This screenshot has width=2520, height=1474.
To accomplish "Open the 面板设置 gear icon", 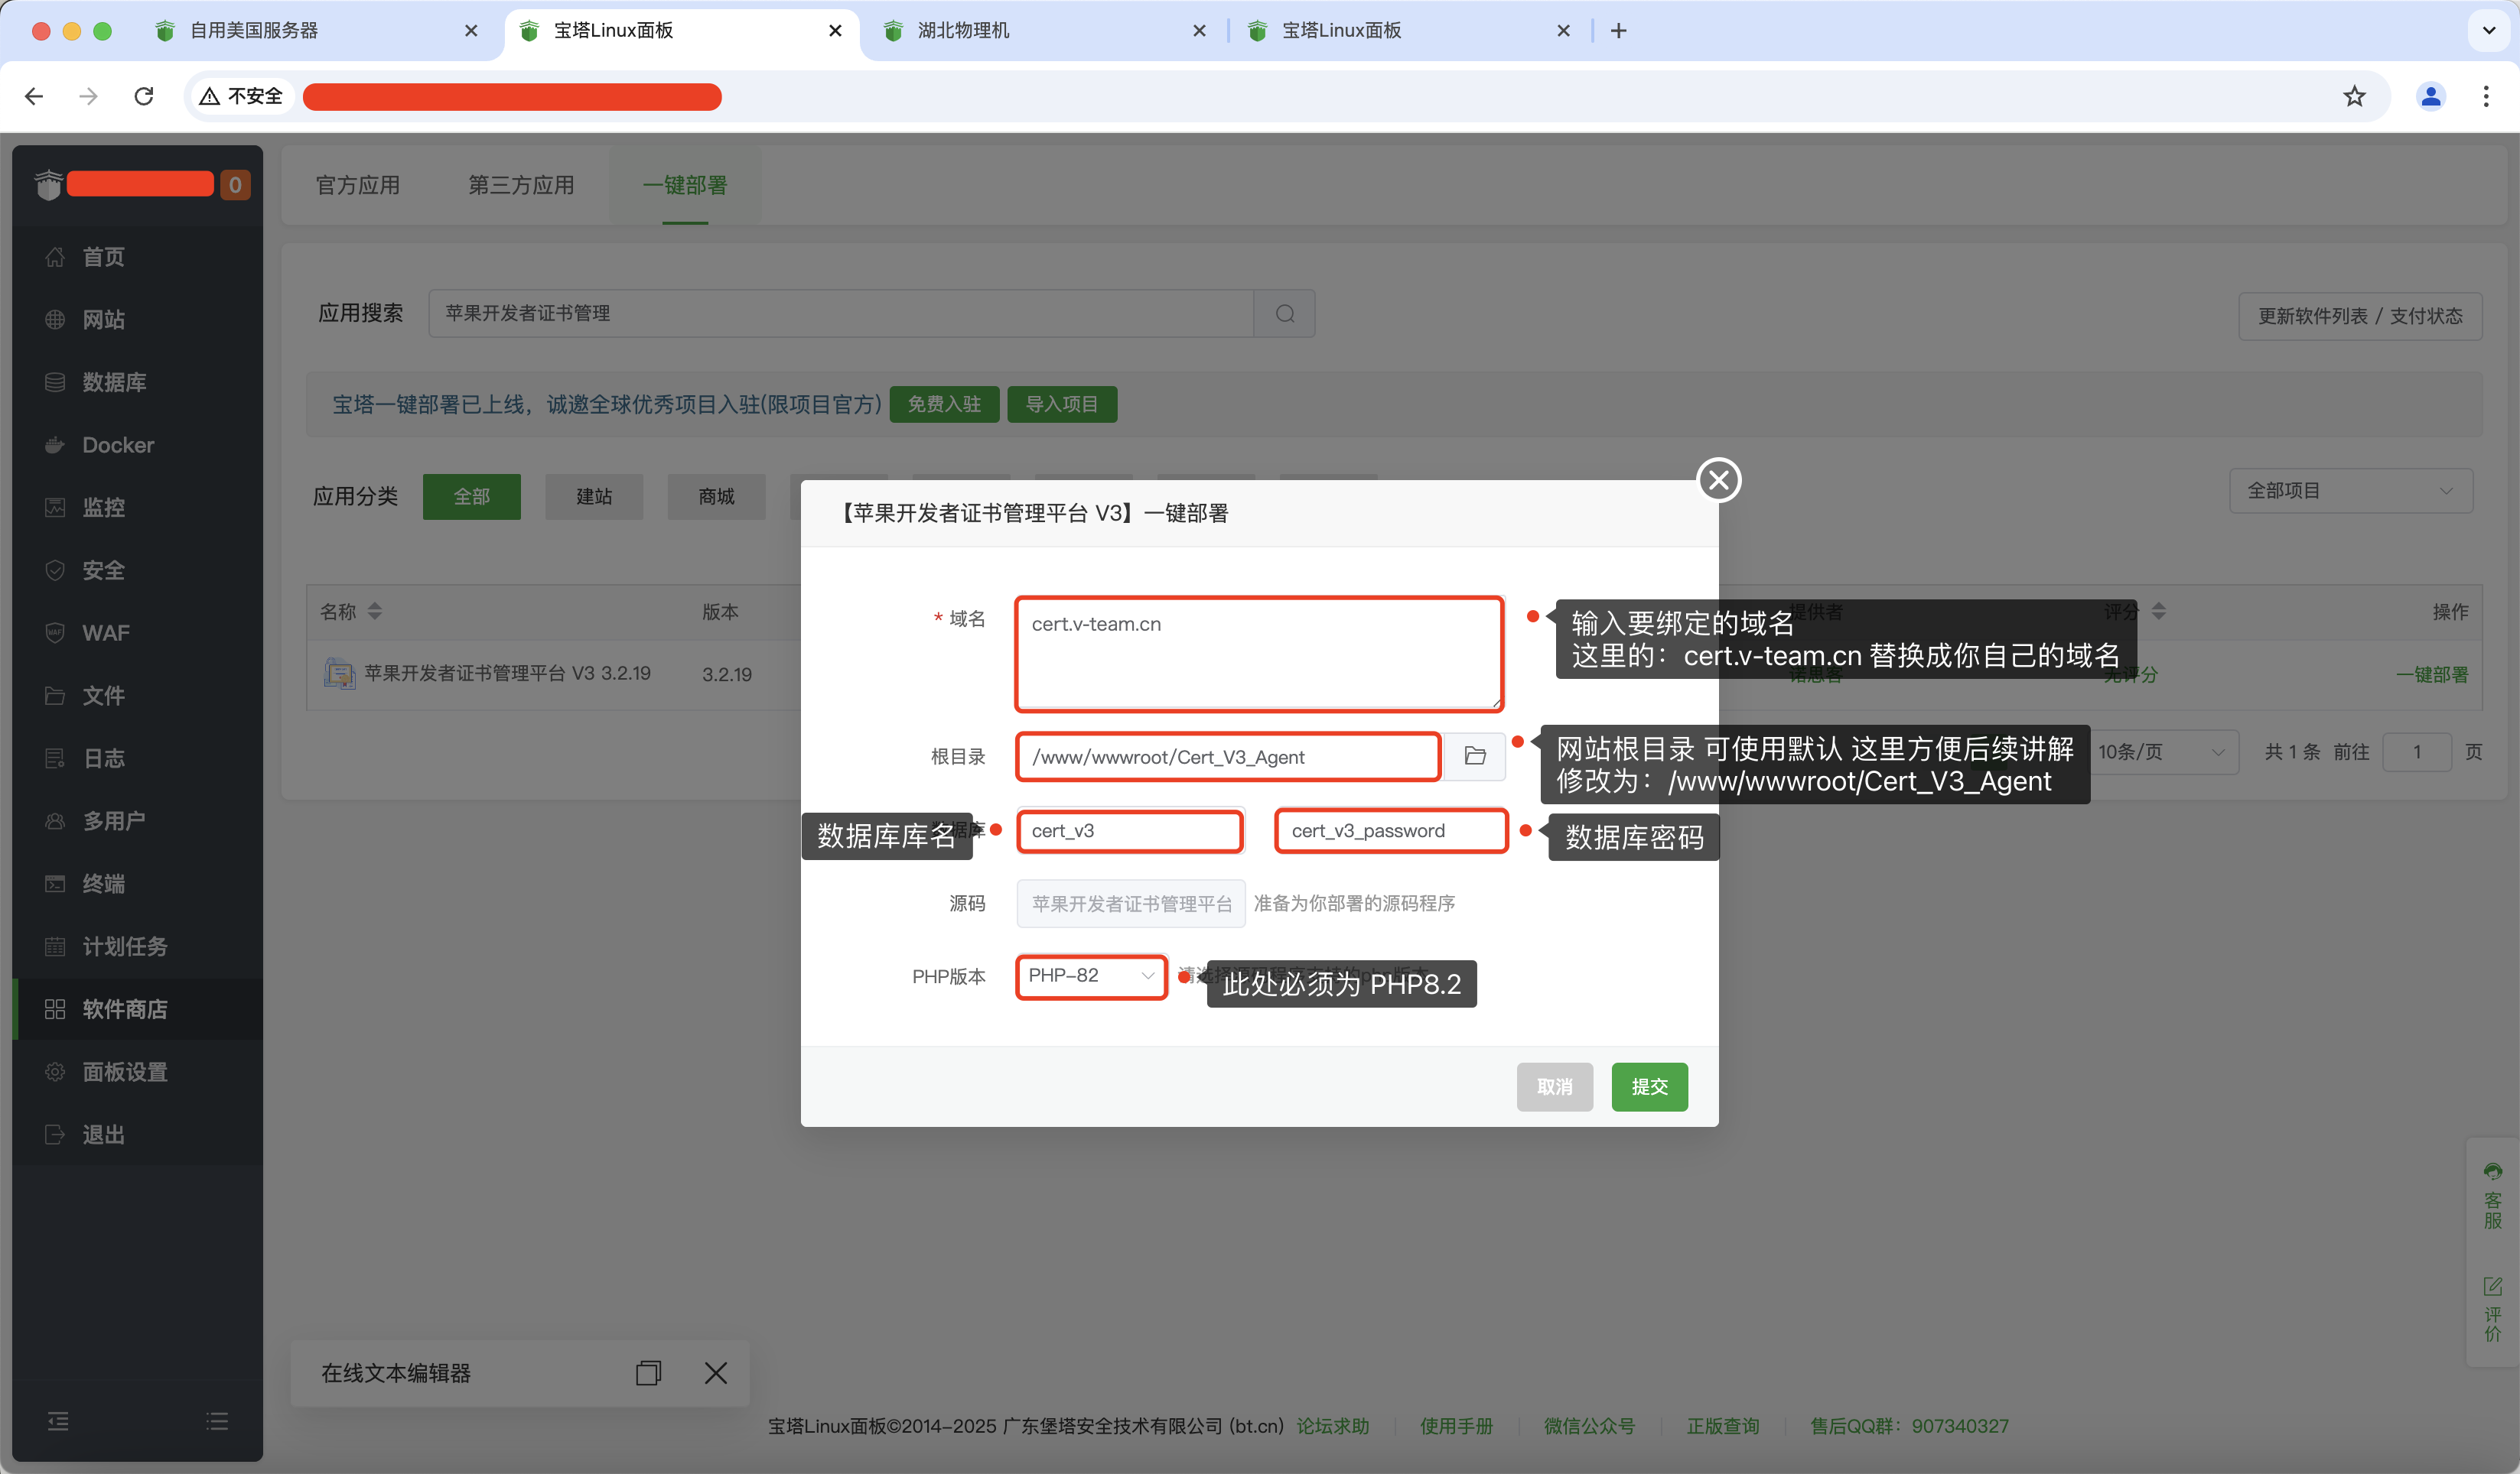I will click(55, 1071).
